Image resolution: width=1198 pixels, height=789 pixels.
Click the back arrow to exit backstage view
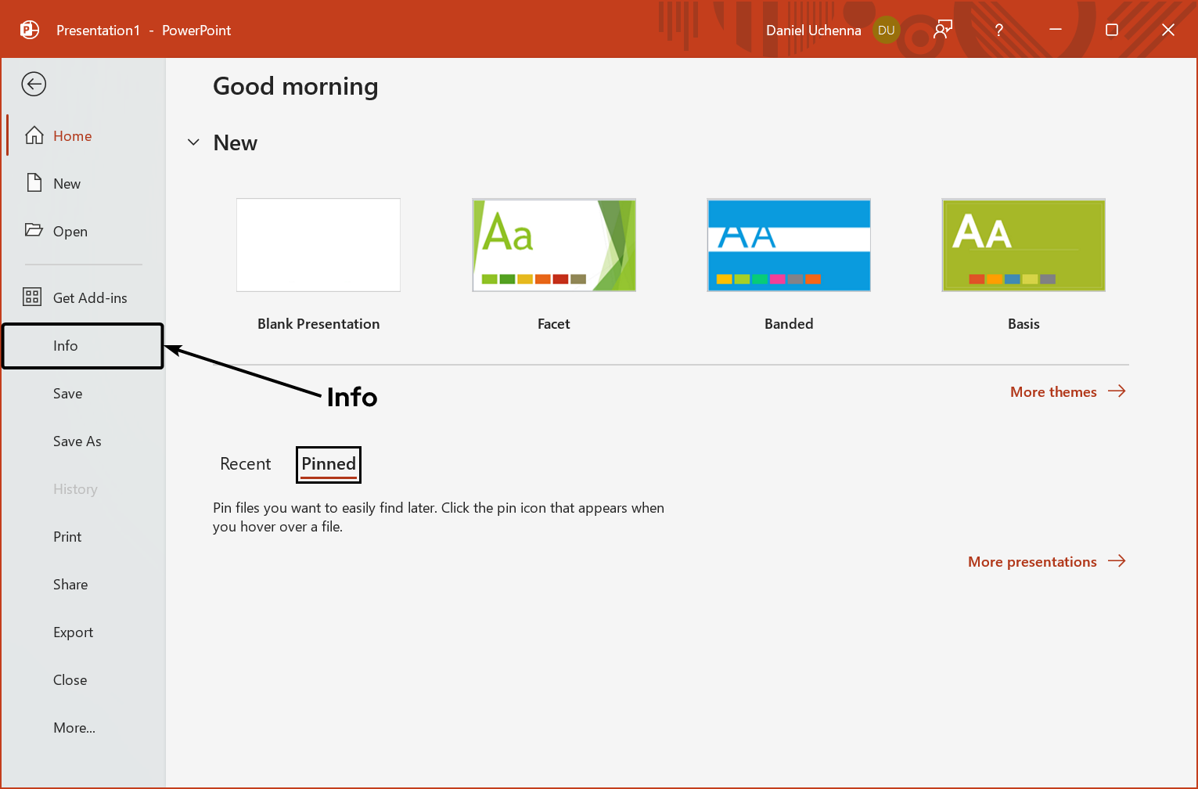pos(34,84)
